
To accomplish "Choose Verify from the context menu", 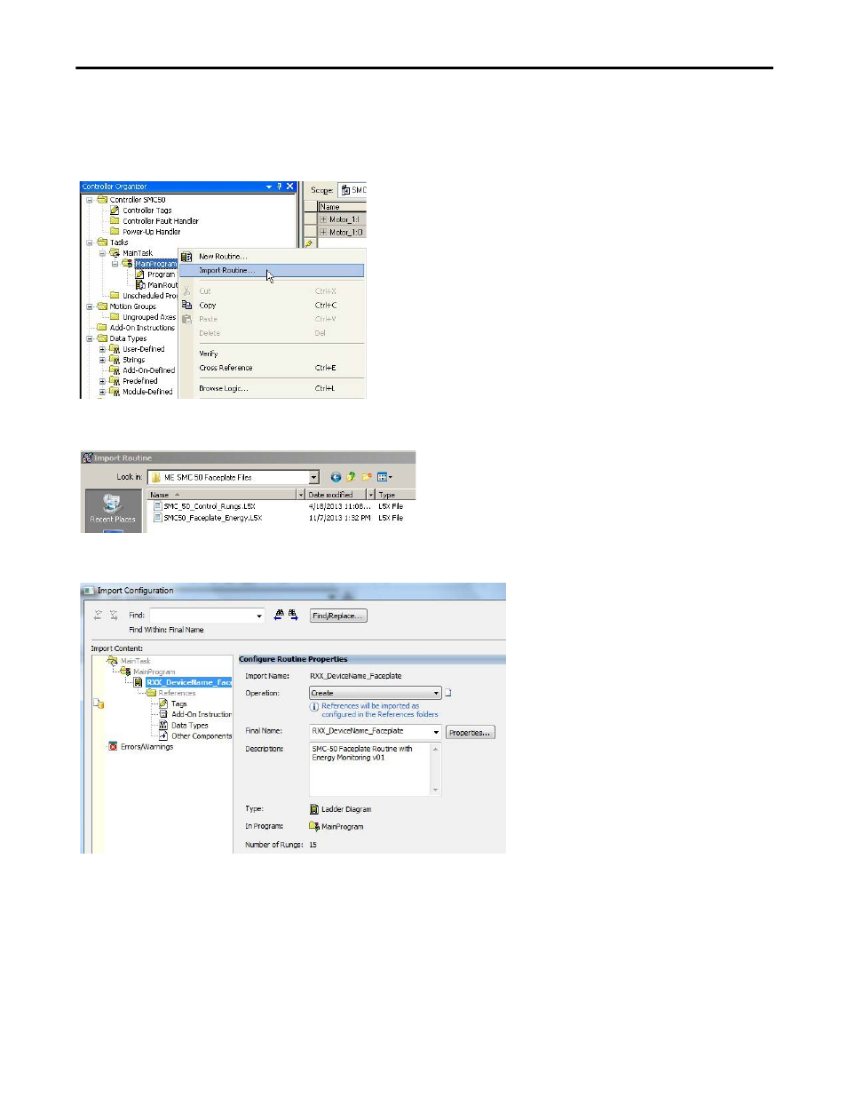I will point(272,354).
